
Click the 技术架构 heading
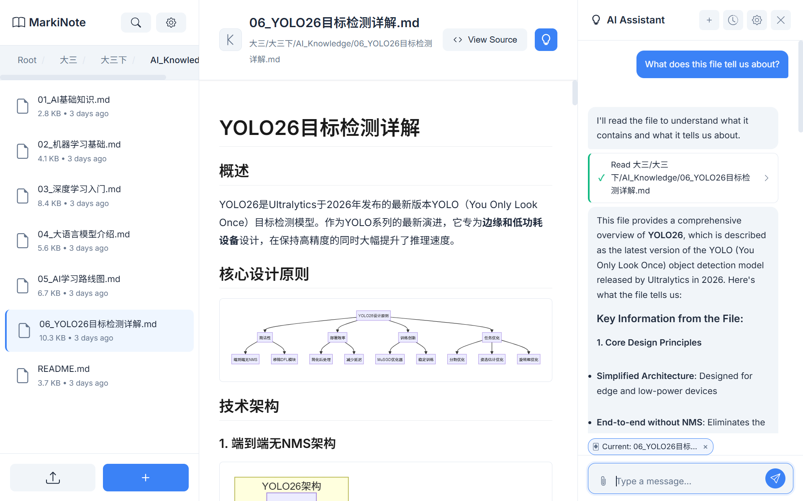(x=249, y=406)
